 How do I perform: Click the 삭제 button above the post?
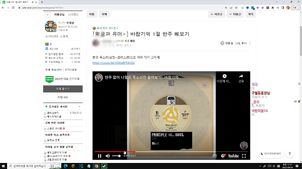[x=104, y=14]
